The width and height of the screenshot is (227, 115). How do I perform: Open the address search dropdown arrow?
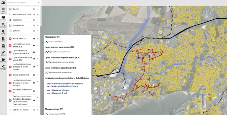click(x=39, y=3)
